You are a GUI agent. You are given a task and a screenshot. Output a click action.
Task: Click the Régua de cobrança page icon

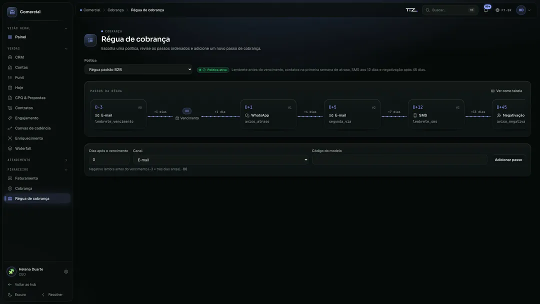coord(90,40)
